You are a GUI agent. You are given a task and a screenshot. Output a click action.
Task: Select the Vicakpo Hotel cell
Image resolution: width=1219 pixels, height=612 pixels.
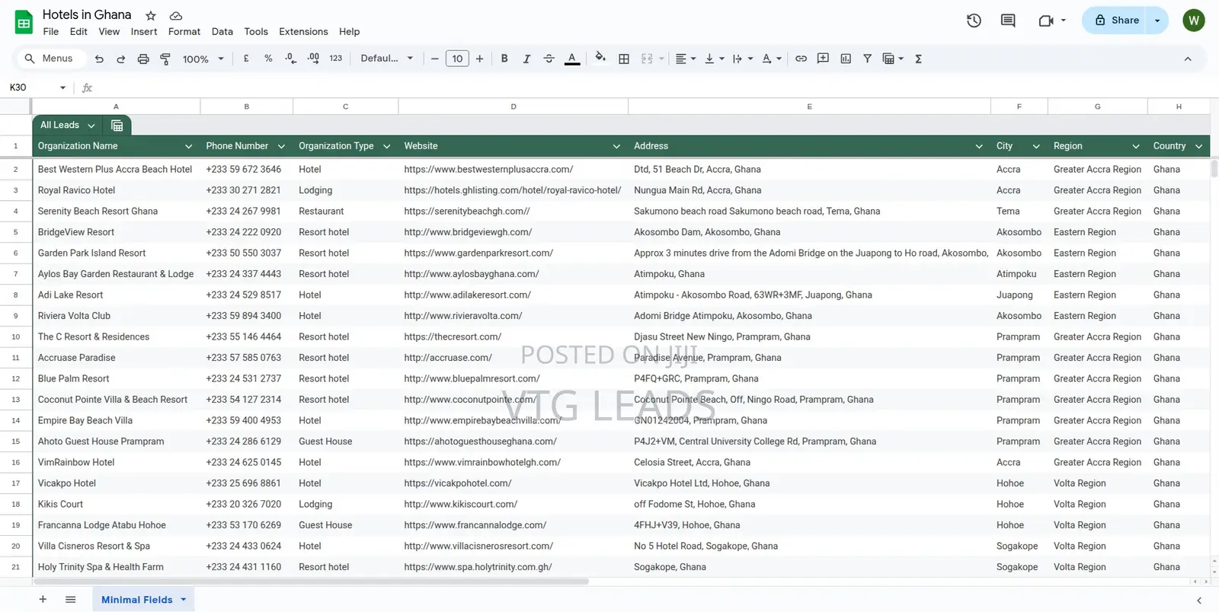[x=117, y=483]
